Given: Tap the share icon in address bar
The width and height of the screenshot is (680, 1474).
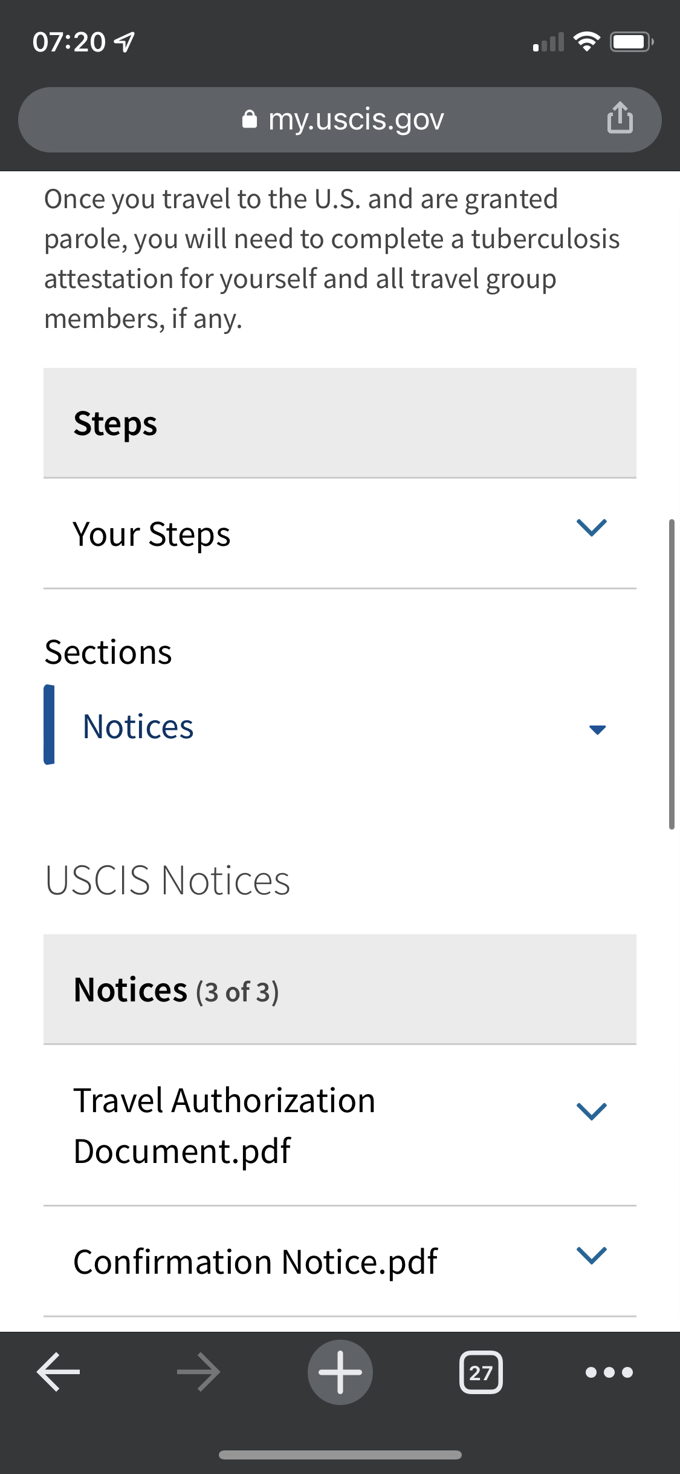Looking at the screenshot, I should pyautogui.click(x=620, y=117).
